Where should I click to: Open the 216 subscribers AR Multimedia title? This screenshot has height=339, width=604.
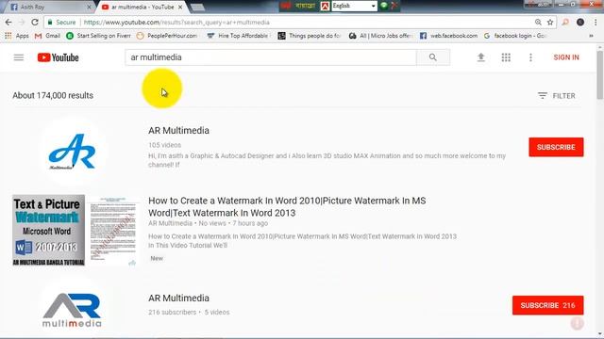pos(178,298)
